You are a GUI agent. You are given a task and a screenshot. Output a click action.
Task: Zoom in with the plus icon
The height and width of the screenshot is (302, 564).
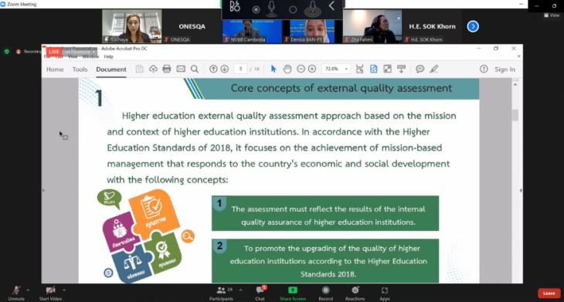[312, 69]
